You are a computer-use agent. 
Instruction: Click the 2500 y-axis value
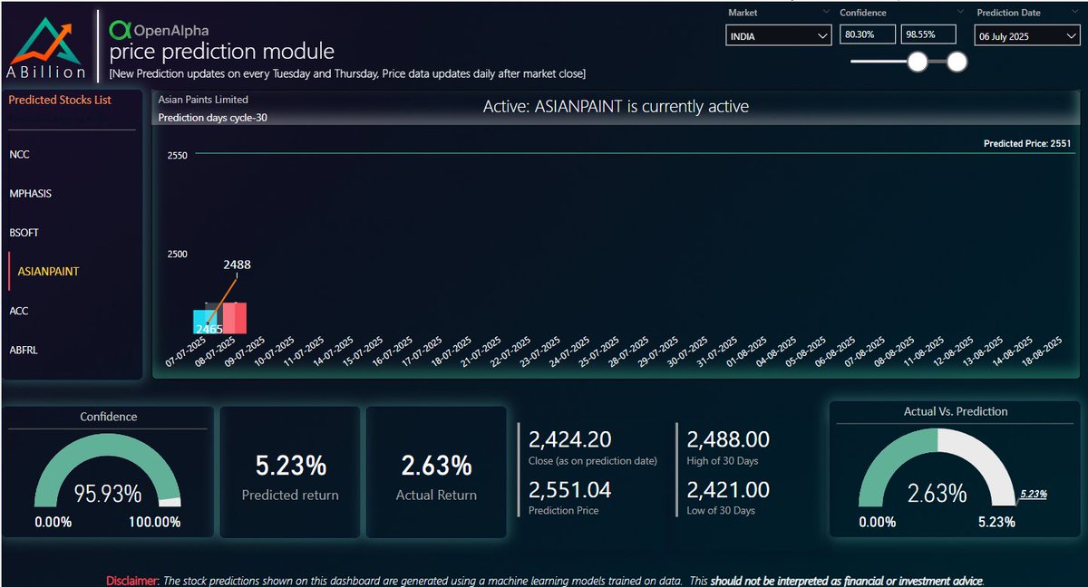click(x=178, y=255)
